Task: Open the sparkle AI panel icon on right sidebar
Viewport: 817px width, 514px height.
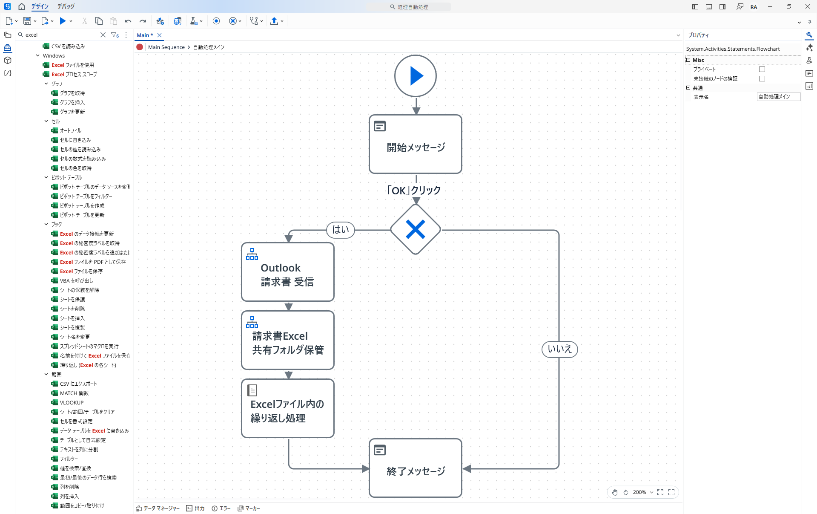Action: 809,48
